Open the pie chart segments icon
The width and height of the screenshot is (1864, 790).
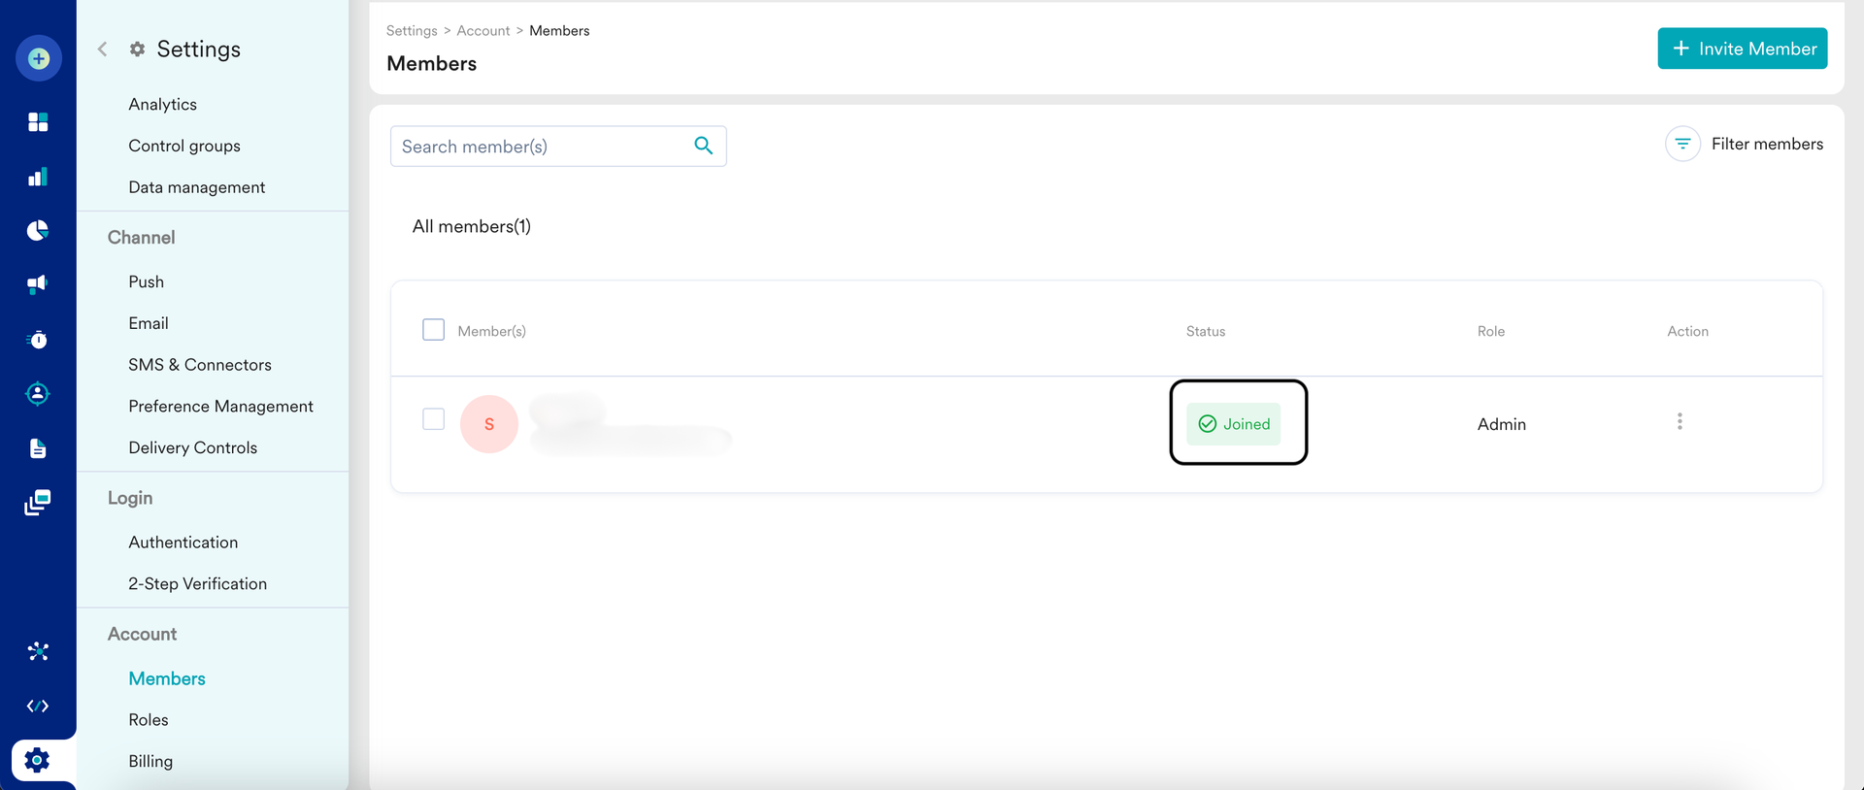click(38, 230)
